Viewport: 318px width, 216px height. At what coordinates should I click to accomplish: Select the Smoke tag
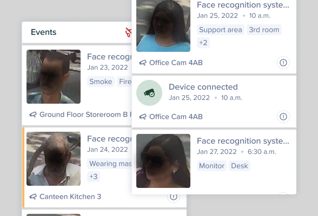click(x=101, y=82)
